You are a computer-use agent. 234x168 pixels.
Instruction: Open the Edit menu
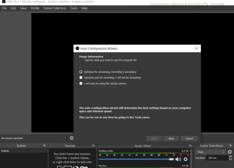[13, 8]
